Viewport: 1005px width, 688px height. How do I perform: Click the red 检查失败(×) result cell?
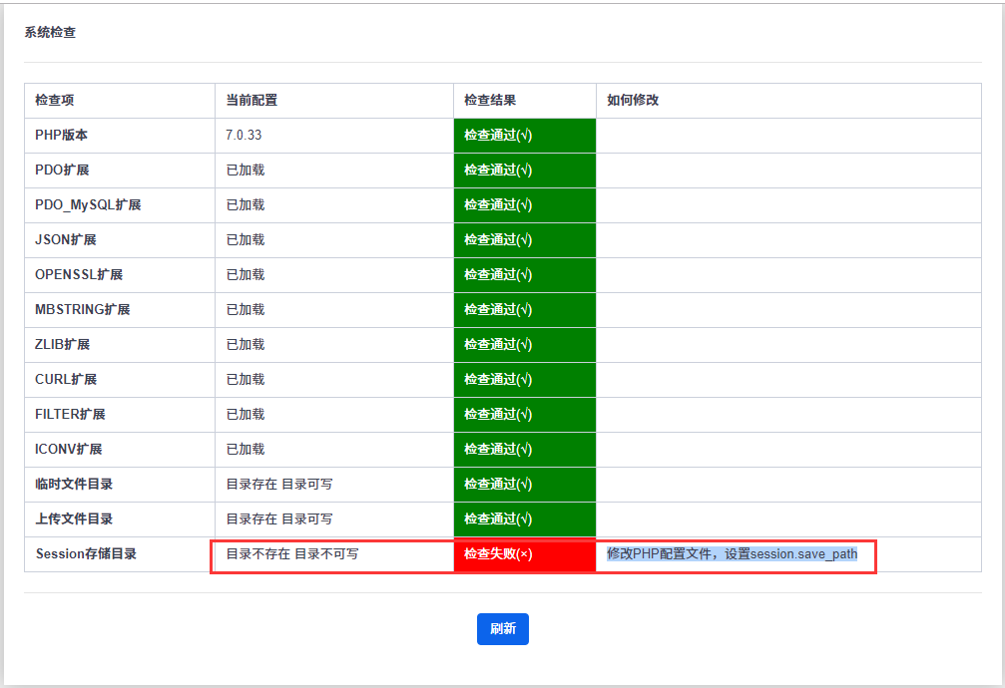click(498, 554)
